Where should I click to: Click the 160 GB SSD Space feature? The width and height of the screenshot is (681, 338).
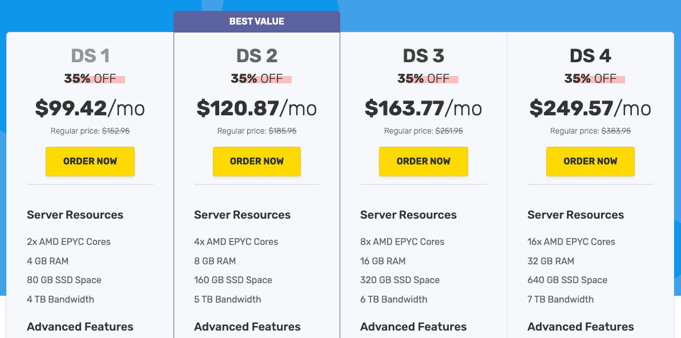click(233, 280)
